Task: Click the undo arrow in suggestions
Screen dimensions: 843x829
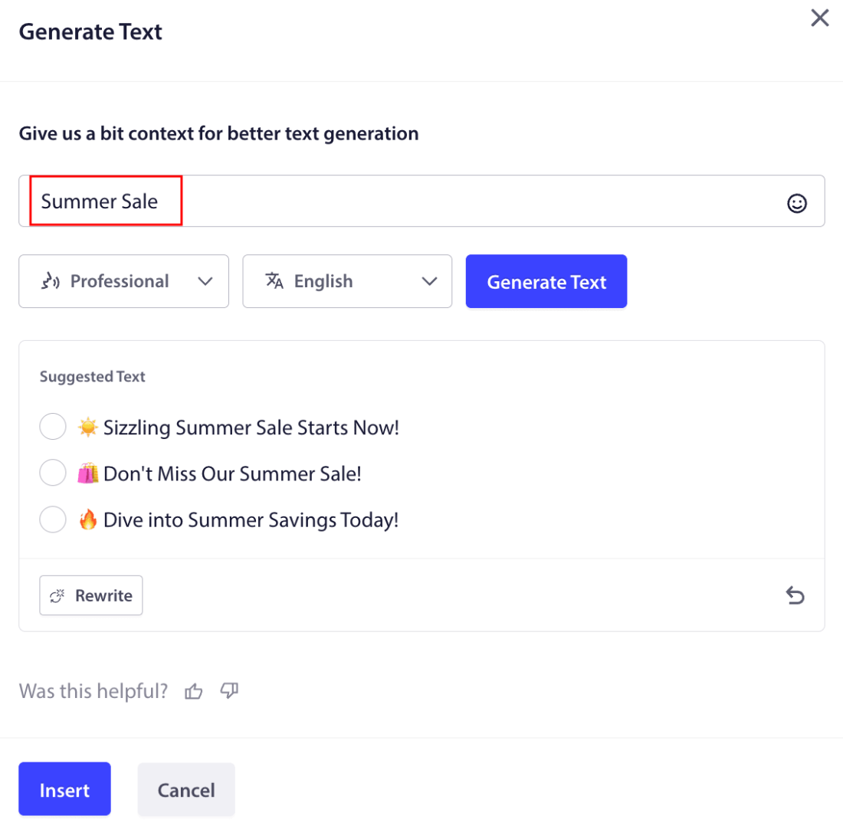Action: (x=795, y=595)
